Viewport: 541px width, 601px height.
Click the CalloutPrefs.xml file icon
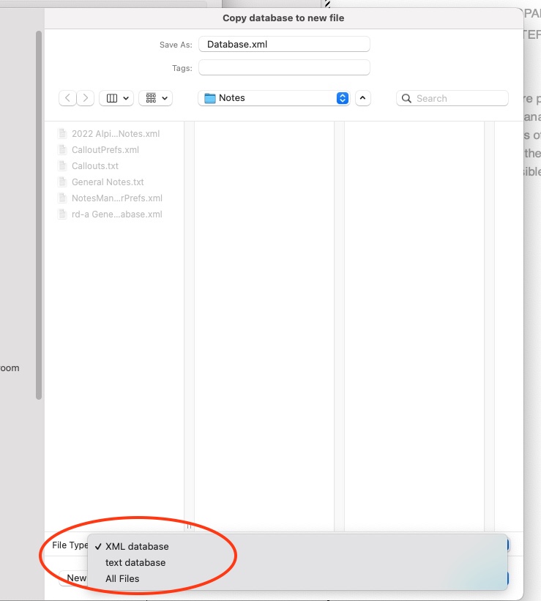[63, 150]
